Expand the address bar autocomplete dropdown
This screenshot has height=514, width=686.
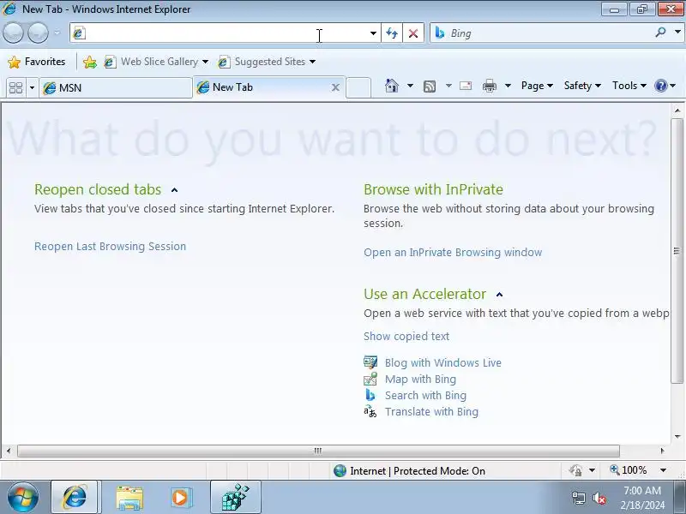click(373, 33)
